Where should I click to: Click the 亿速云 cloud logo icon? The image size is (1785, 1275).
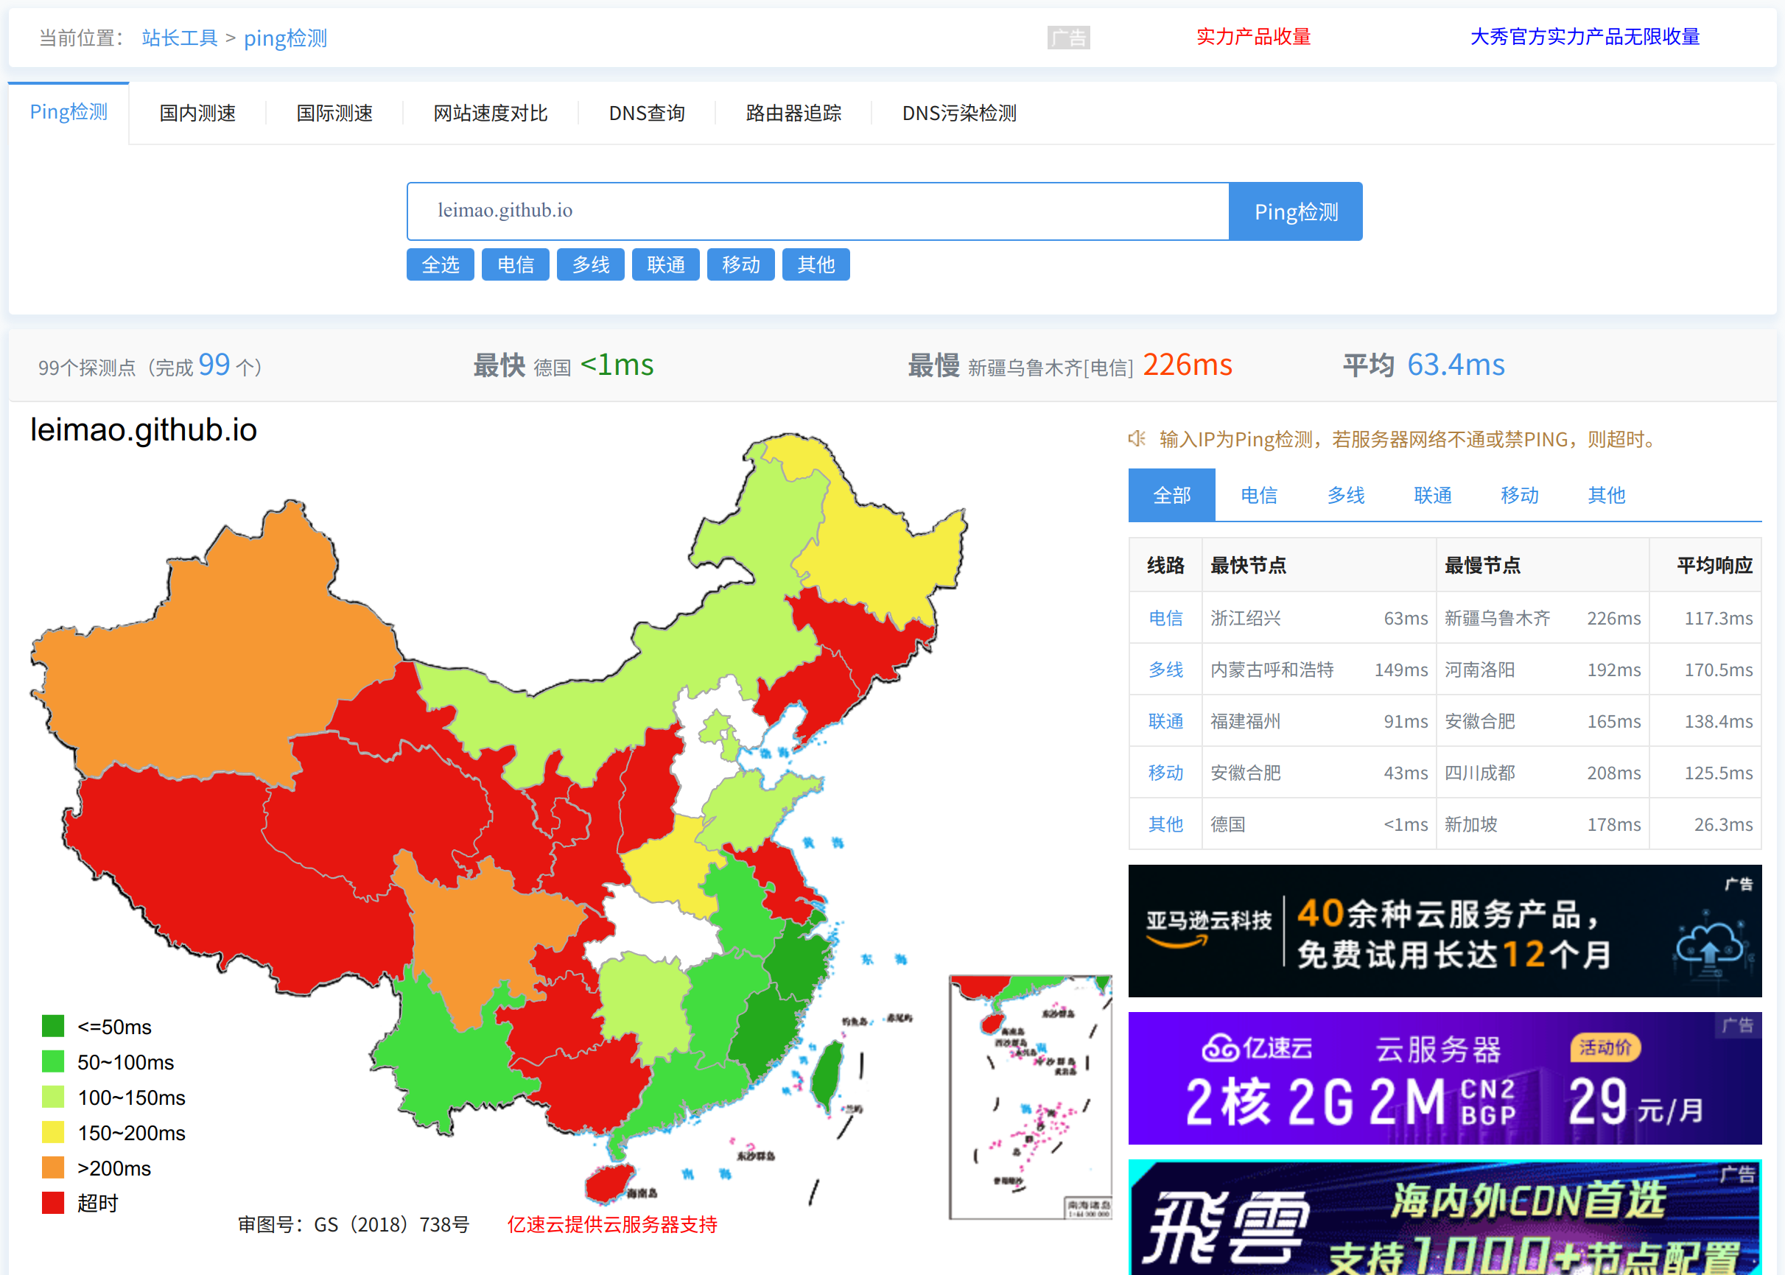[x=1221, y=1047]
